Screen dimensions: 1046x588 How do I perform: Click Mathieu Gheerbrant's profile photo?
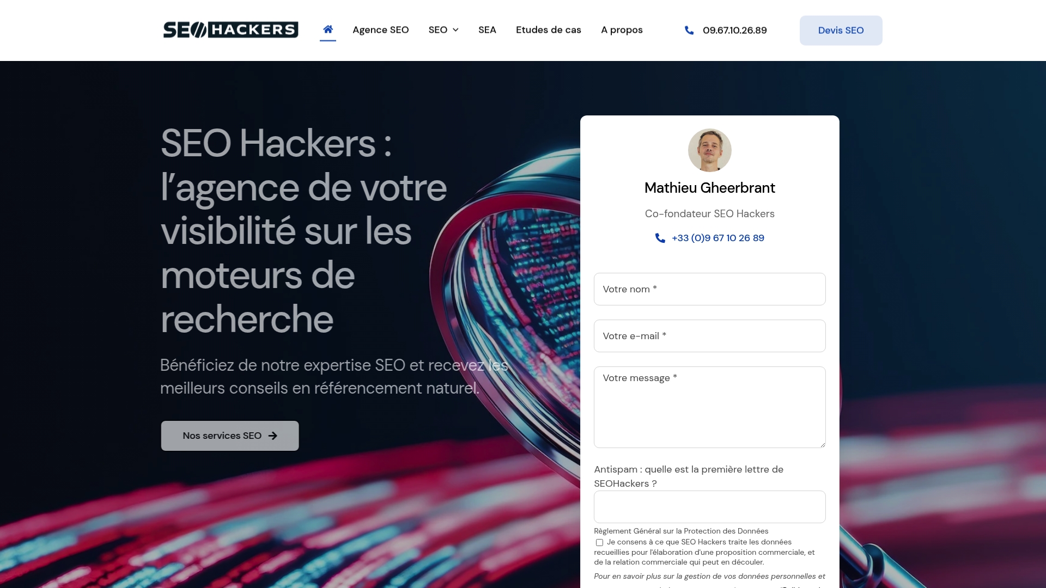pos(709,150)
